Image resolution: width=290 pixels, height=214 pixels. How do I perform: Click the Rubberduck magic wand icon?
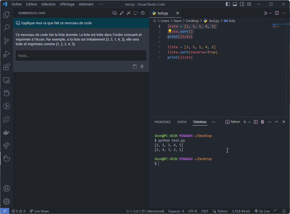pyautogui.click(x=128, y=13)
